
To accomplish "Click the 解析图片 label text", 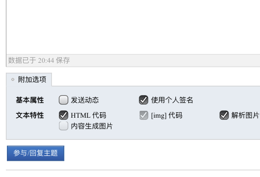I will click(x=246, y=115).
